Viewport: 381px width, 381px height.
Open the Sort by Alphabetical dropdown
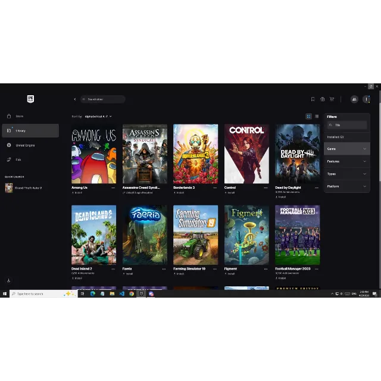tap(98, 117)
